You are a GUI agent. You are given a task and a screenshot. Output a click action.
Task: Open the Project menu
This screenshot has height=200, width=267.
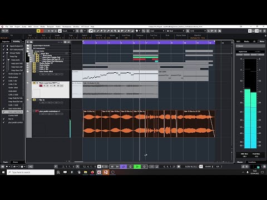[x=17, y=27]
